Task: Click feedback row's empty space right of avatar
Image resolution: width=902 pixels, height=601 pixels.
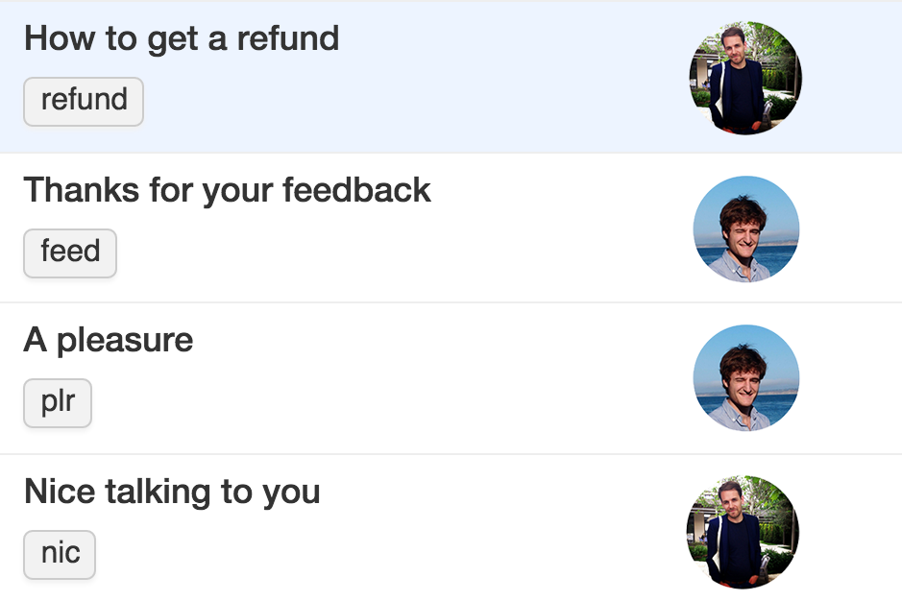Action: [851, 228]
